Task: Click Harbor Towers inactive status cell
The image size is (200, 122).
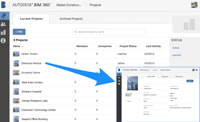Action: [122, 54]
